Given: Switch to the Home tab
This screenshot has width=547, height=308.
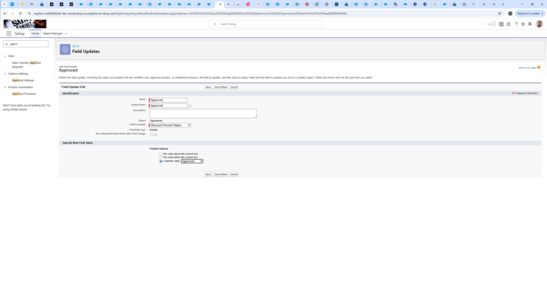Looking at the screenshot, I should [x=35, y=33].
